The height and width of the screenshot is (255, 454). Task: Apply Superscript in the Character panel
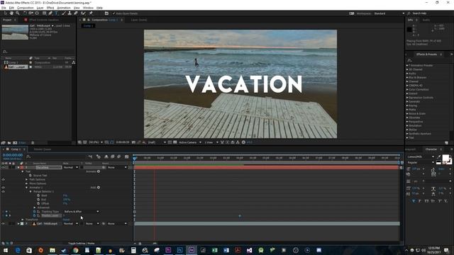[x=440, y=201]
